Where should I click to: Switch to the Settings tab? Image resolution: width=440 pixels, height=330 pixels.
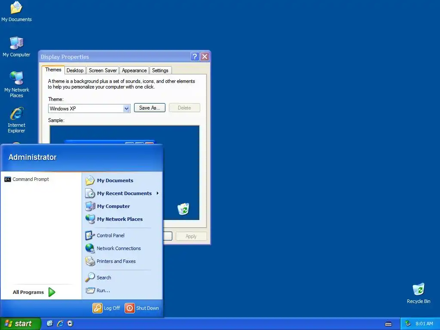pos(160,70)
